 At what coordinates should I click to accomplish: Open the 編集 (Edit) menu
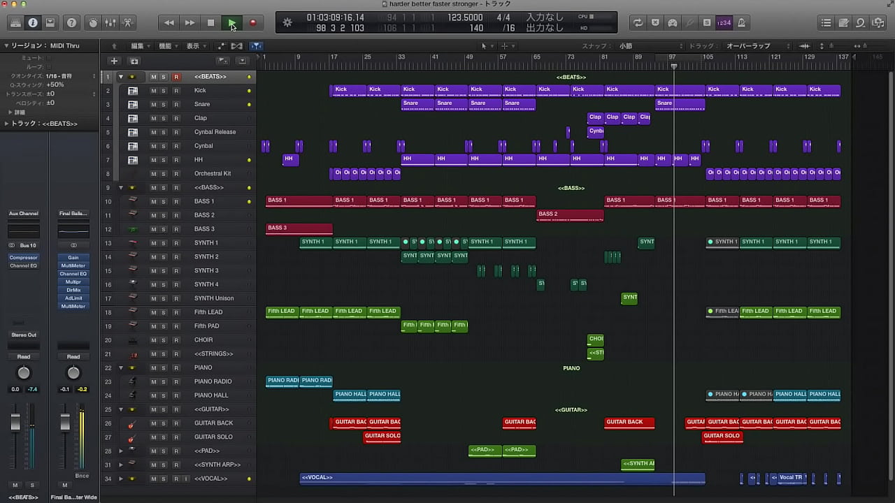tap(138, 46)
